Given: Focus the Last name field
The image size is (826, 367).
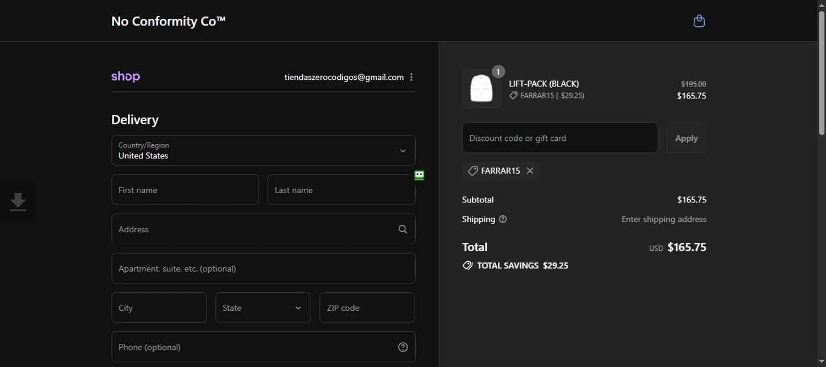Looking at the screenshot, I should pos(341,190).
